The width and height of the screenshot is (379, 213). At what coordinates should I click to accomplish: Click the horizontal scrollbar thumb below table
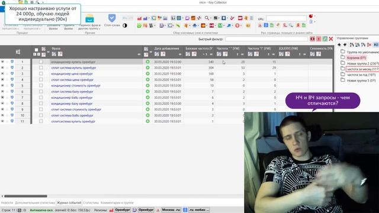click(25, 196)
